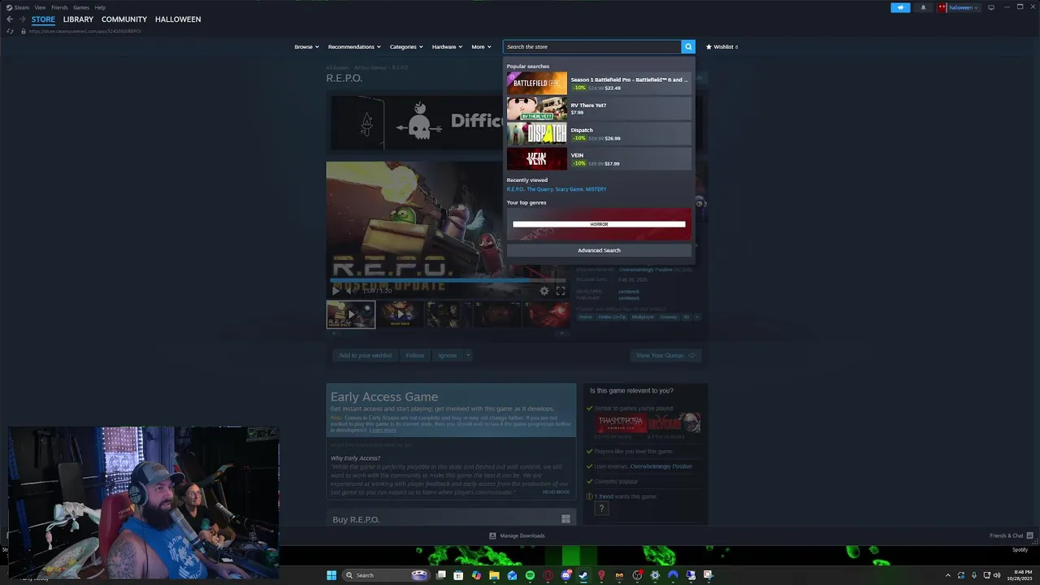Seek on the trailer progress bar

(447, 280)
